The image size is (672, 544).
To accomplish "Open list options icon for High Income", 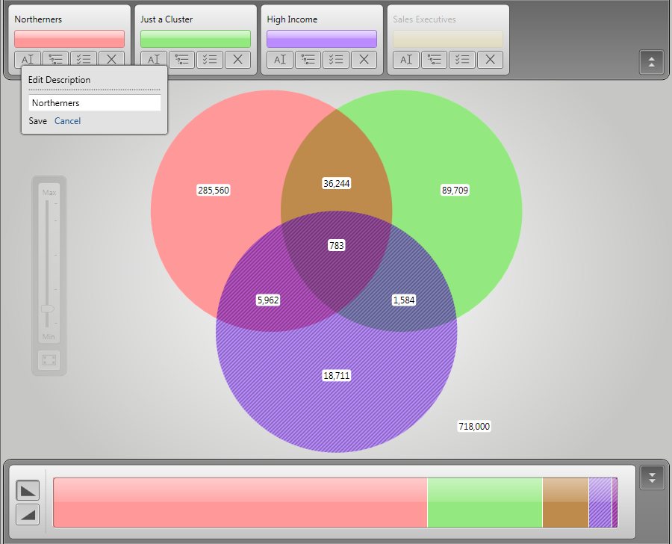I will point(308,60).
